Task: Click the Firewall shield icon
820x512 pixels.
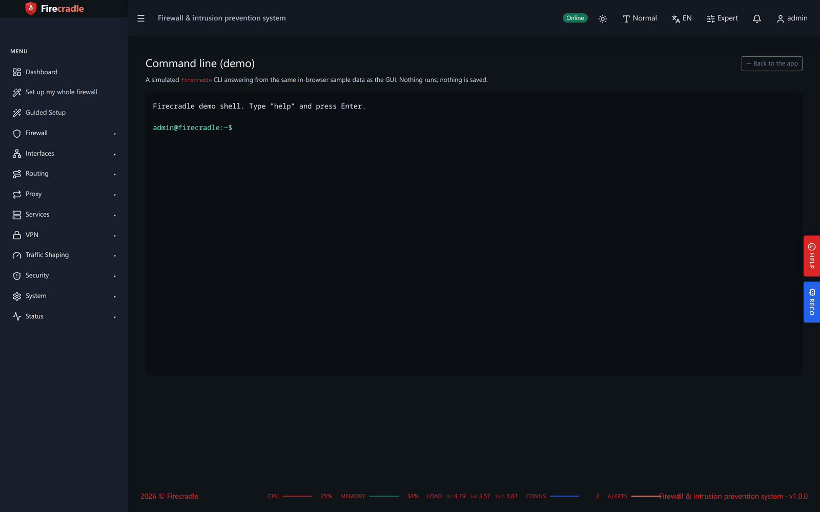Action: point(17,133)
